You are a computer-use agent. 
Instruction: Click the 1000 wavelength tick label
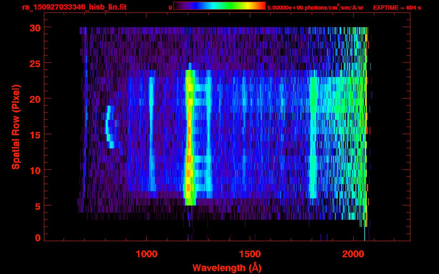coord(147,254)
